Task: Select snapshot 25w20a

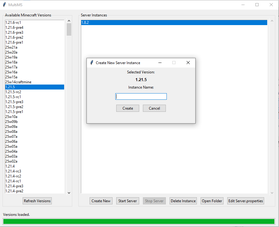Action: point(34,52)
